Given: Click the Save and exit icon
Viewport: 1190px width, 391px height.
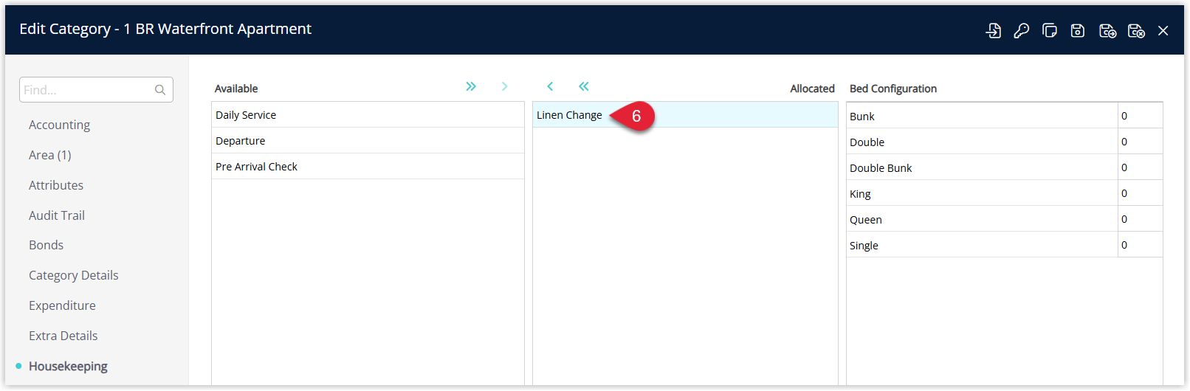Looking at the screenshot, I should click(1136, 30).
